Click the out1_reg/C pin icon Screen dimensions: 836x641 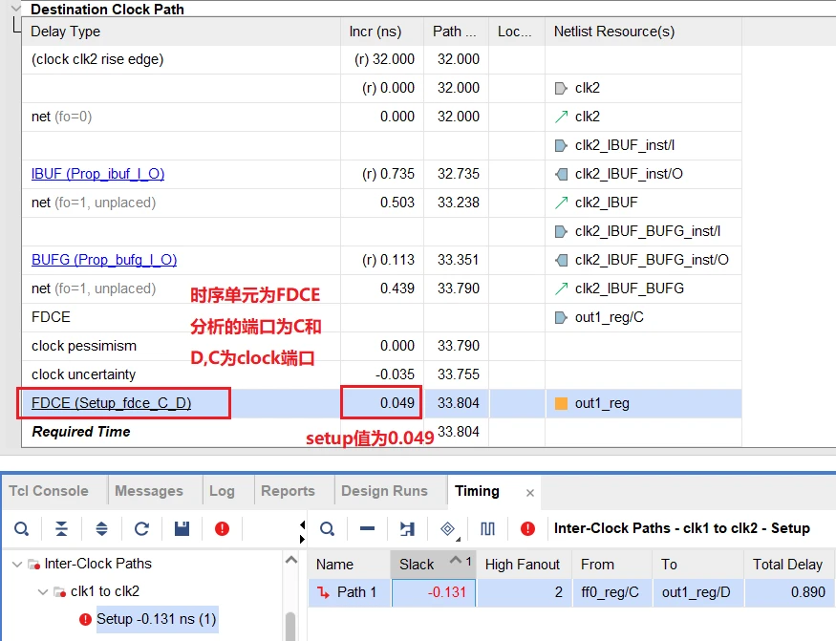(561, 318)
